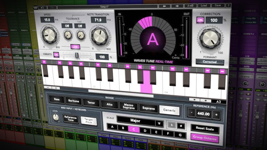Select the Mezzo Soprano range
Image resolution: width=267 pixels, height=150 pixels.
tap(128, 106)
